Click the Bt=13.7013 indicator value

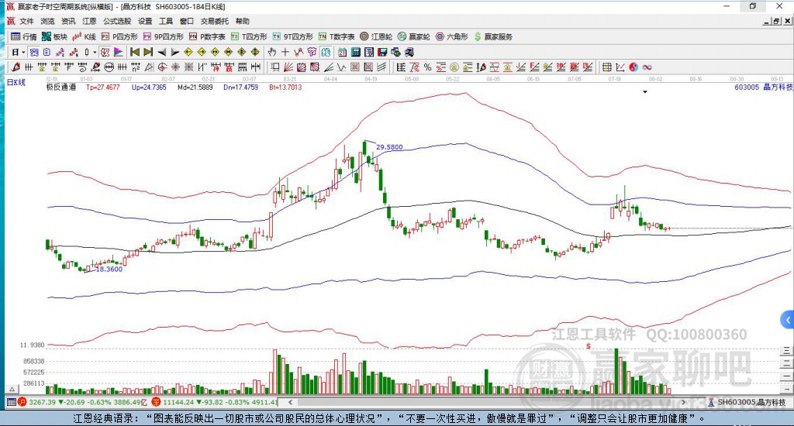pyautogui.click(x=285, y=87)
